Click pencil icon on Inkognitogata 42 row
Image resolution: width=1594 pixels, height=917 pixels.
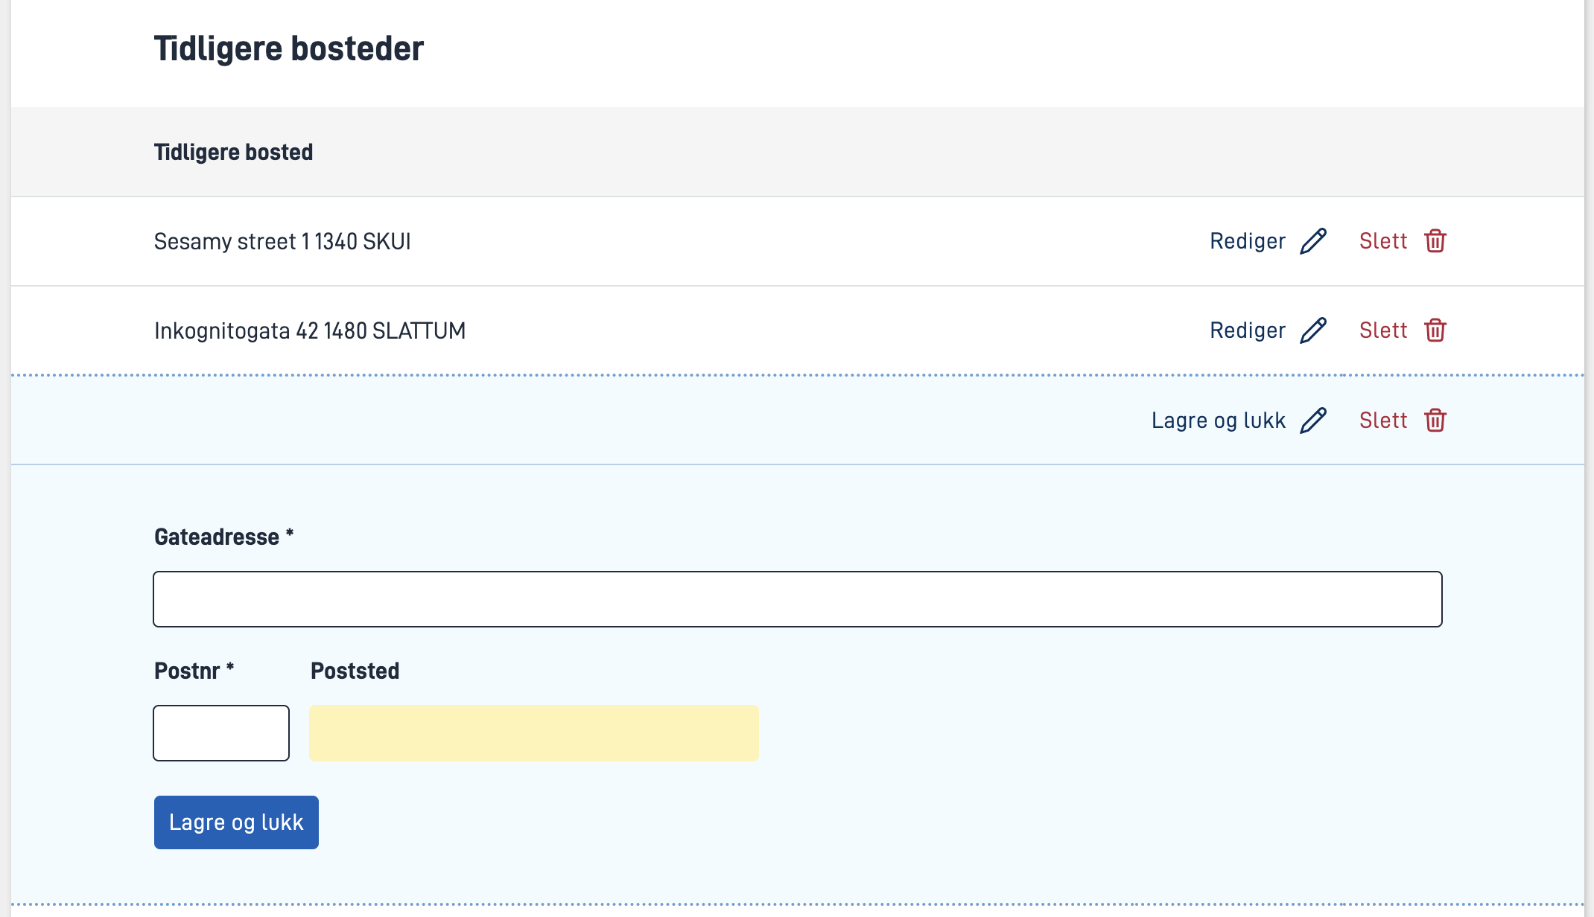[x=1313, y=330]
